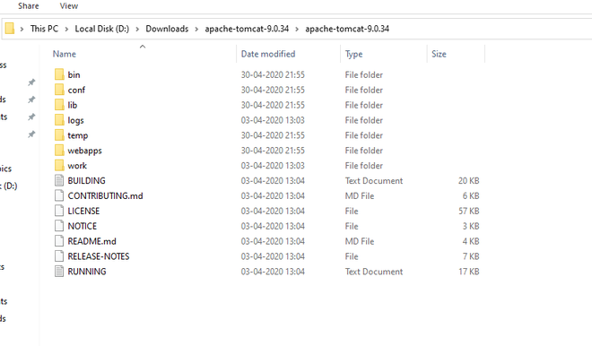This screenshot has height=346, width=592.
Task: Select the logs folder name
Action: coord(75,120)
